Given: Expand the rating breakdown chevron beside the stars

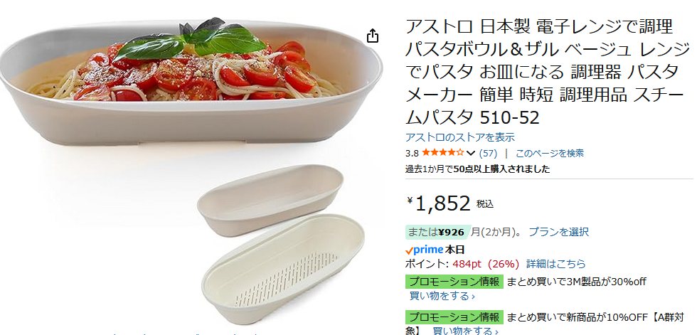Looking at the screenshot, I should (x=471, y=154).
